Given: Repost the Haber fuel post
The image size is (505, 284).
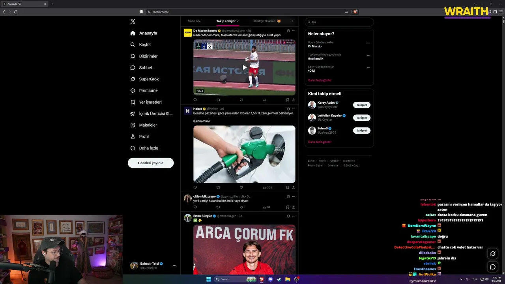Looking at the screenshot, I should pyautogui.click(x=218, y=187).
